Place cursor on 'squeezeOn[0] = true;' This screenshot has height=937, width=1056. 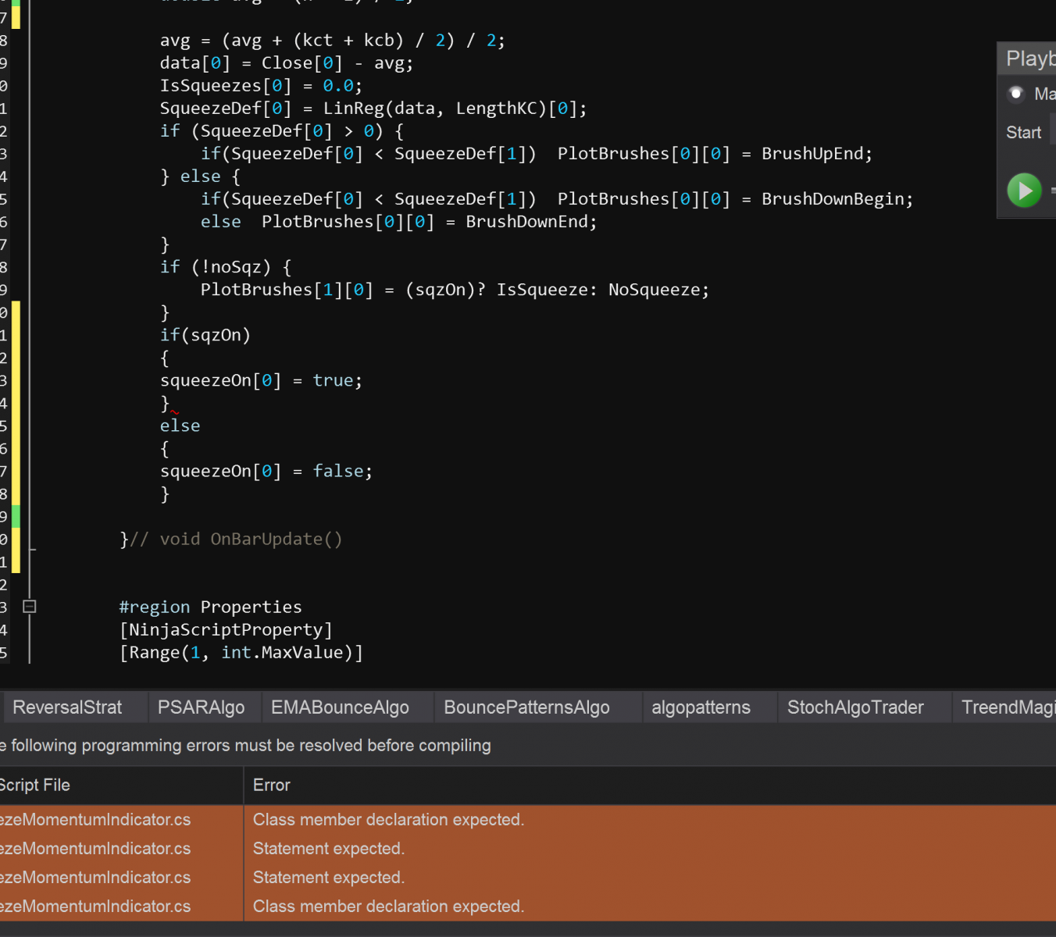(x=261, y=380)
